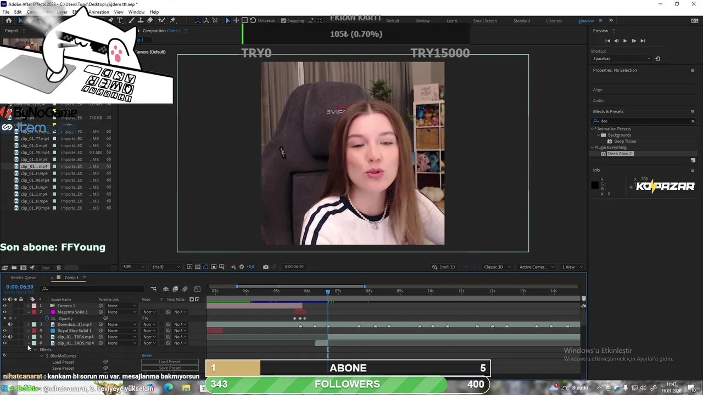This screenshot has height=395, width=703.
Task: Click the Save Preset button
Action: click(170, 368)
